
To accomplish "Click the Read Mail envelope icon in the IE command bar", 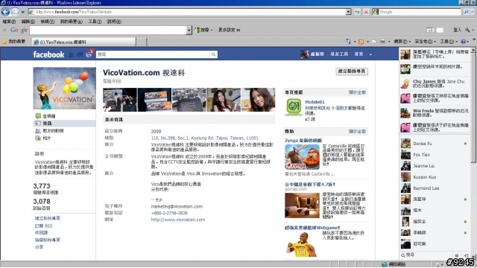I will [x=374, y=42].
